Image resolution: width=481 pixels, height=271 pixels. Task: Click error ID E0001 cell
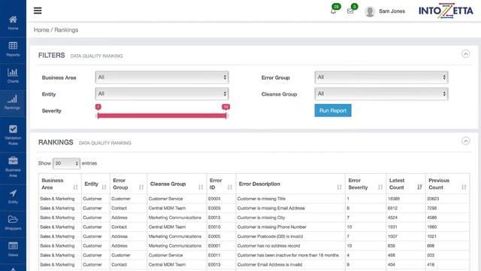(214, 246)
